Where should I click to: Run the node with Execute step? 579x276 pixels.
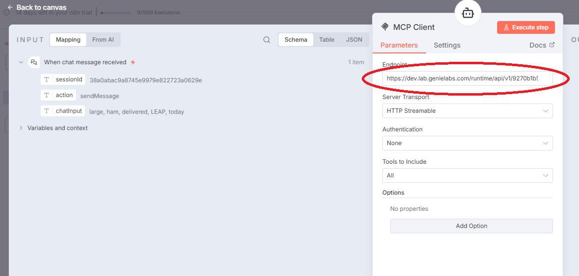pyautogui.click(x=526, y=27)
